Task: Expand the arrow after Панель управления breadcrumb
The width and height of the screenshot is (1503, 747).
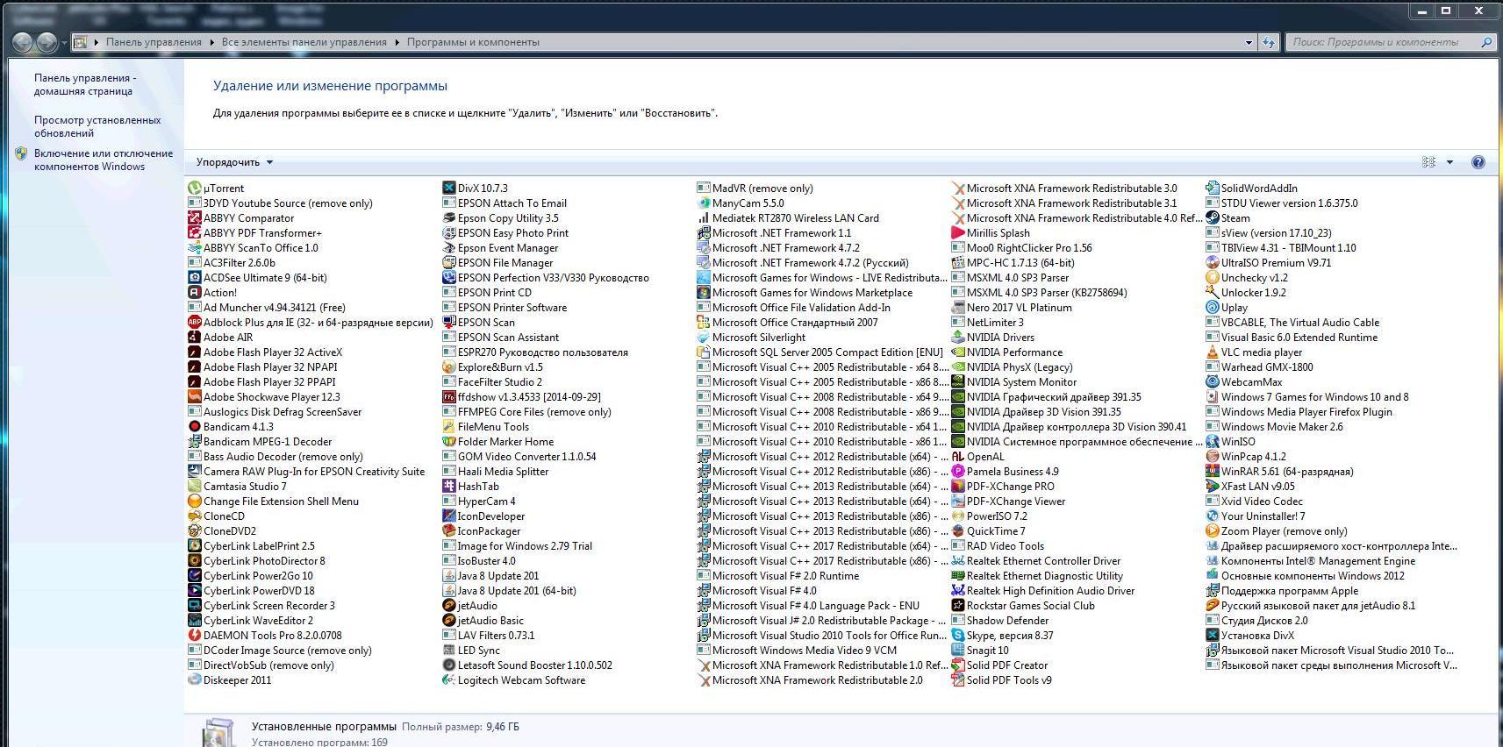Action: click(x=211, y=42)
